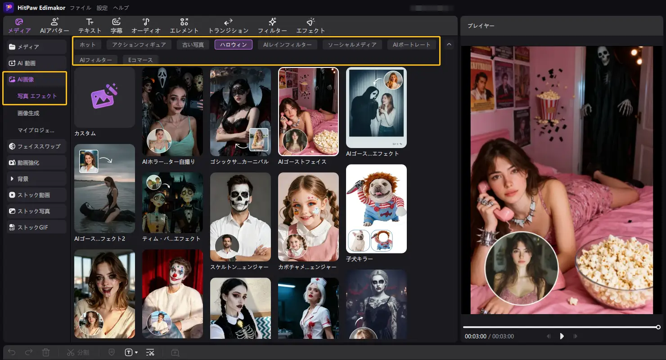
Task: Open the トランジション tool tab
Action: pyautogui.click(x=228, y=26)
